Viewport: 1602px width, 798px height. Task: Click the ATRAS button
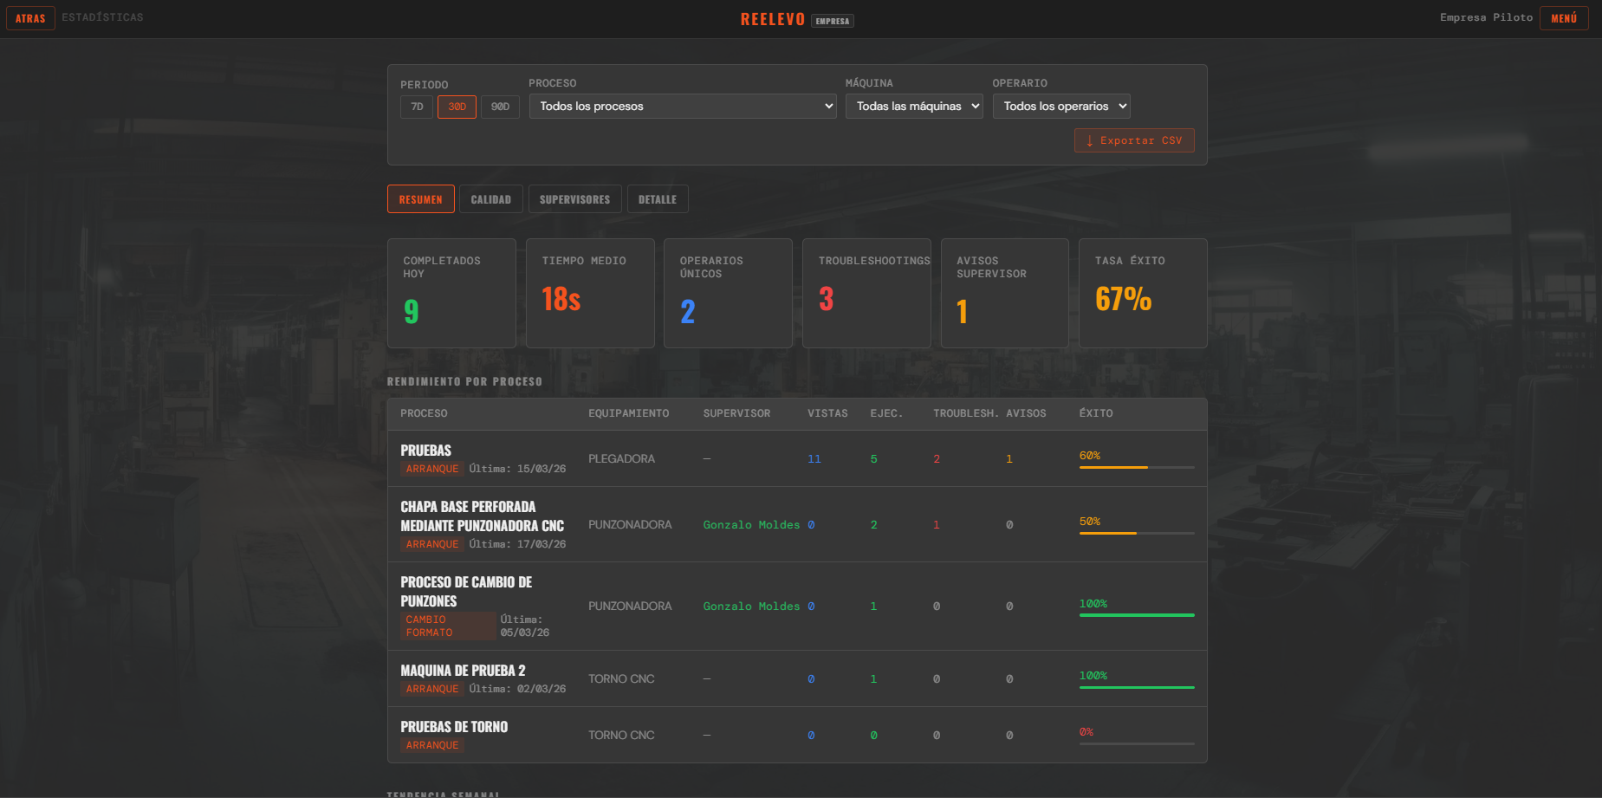click(x=30, y=17)
